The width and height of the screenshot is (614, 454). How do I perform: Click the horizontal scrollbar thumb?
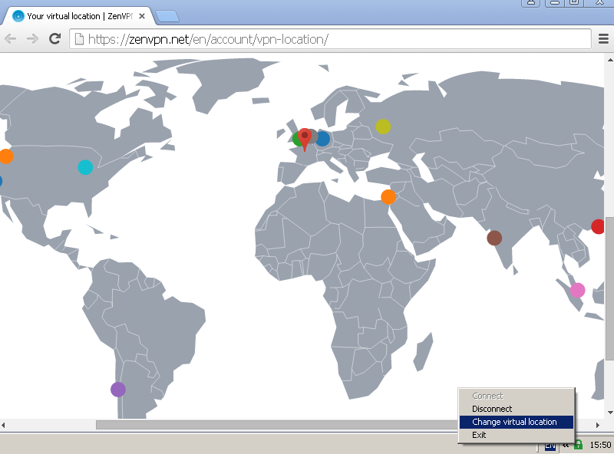pyautogui.click(x=277, y=425)
